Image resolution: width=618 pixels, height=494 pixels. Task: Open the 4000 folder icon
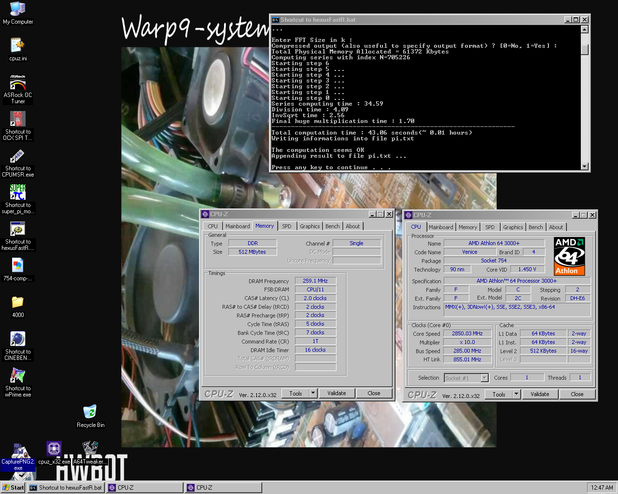tap(18, 302)
